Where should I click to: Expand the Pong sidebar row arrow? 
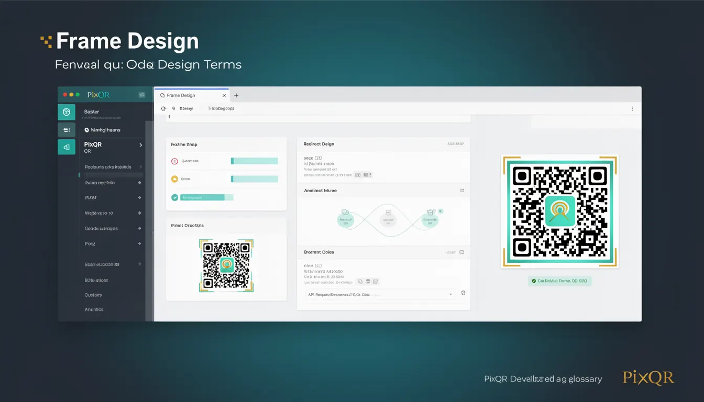[x=139, y=244]
